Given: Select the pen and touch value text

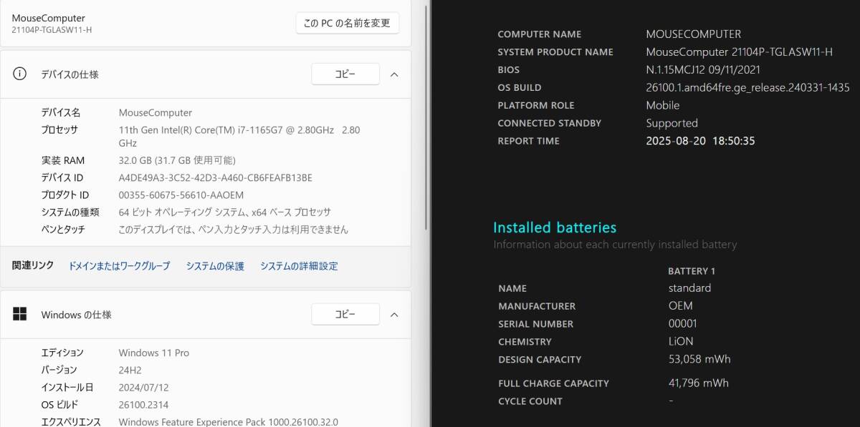Looking at the screenshot, I should (x=233, y=230).
